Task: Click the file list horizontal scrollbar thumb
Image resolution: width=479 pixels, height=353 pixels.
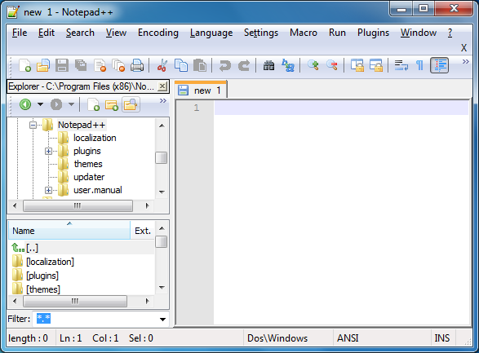Action: tap(75, 301)
